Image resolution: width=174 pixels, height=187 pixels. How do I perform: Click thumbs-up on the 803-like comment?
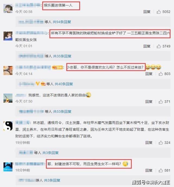pos(161,74)
